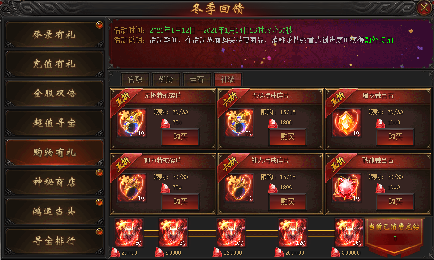Click the 20000 dragon diamond reward icon

tap(129, 233)
